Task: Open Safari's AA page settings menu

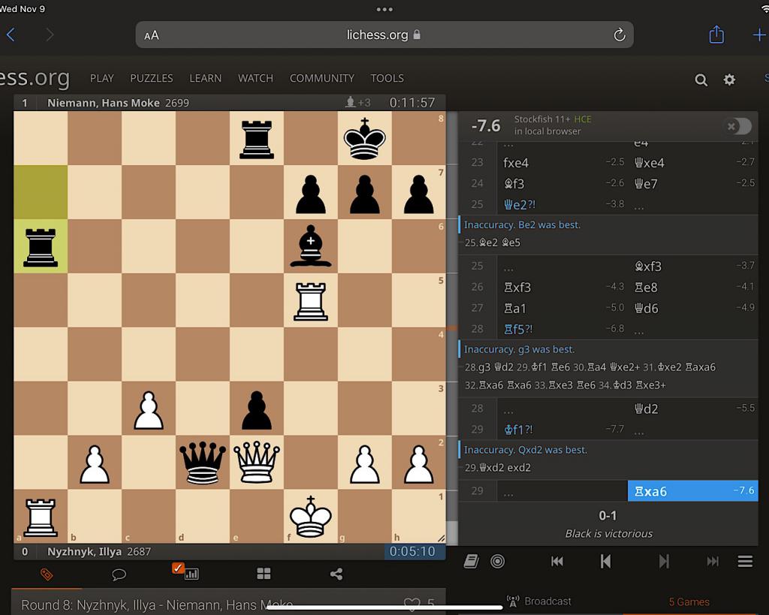Action: (152, 35)
